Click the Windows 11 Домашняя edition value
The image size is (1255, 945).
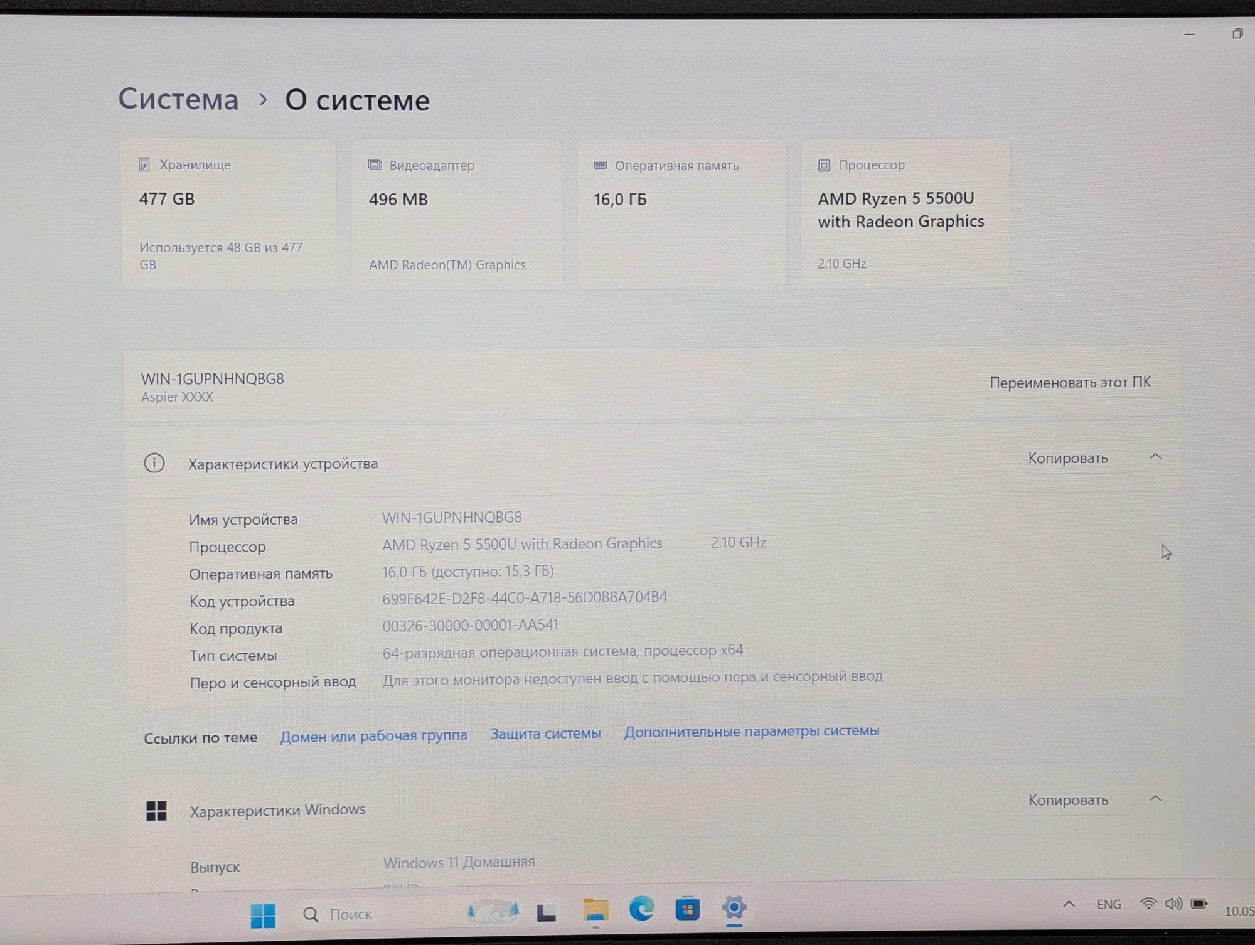pyautogui.click(x=459, y=862)
